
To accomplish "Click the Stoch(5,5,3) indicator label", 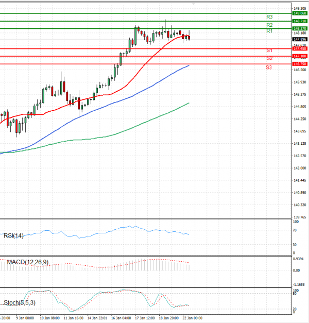I will coord(20,303).
